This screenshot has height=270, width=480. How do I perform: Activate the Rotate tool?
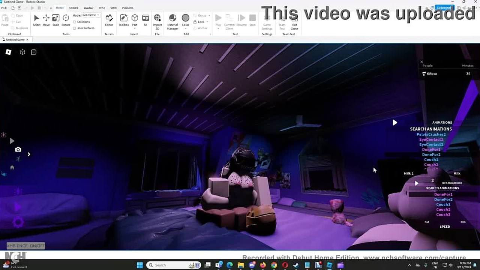[x=66, y=20]
